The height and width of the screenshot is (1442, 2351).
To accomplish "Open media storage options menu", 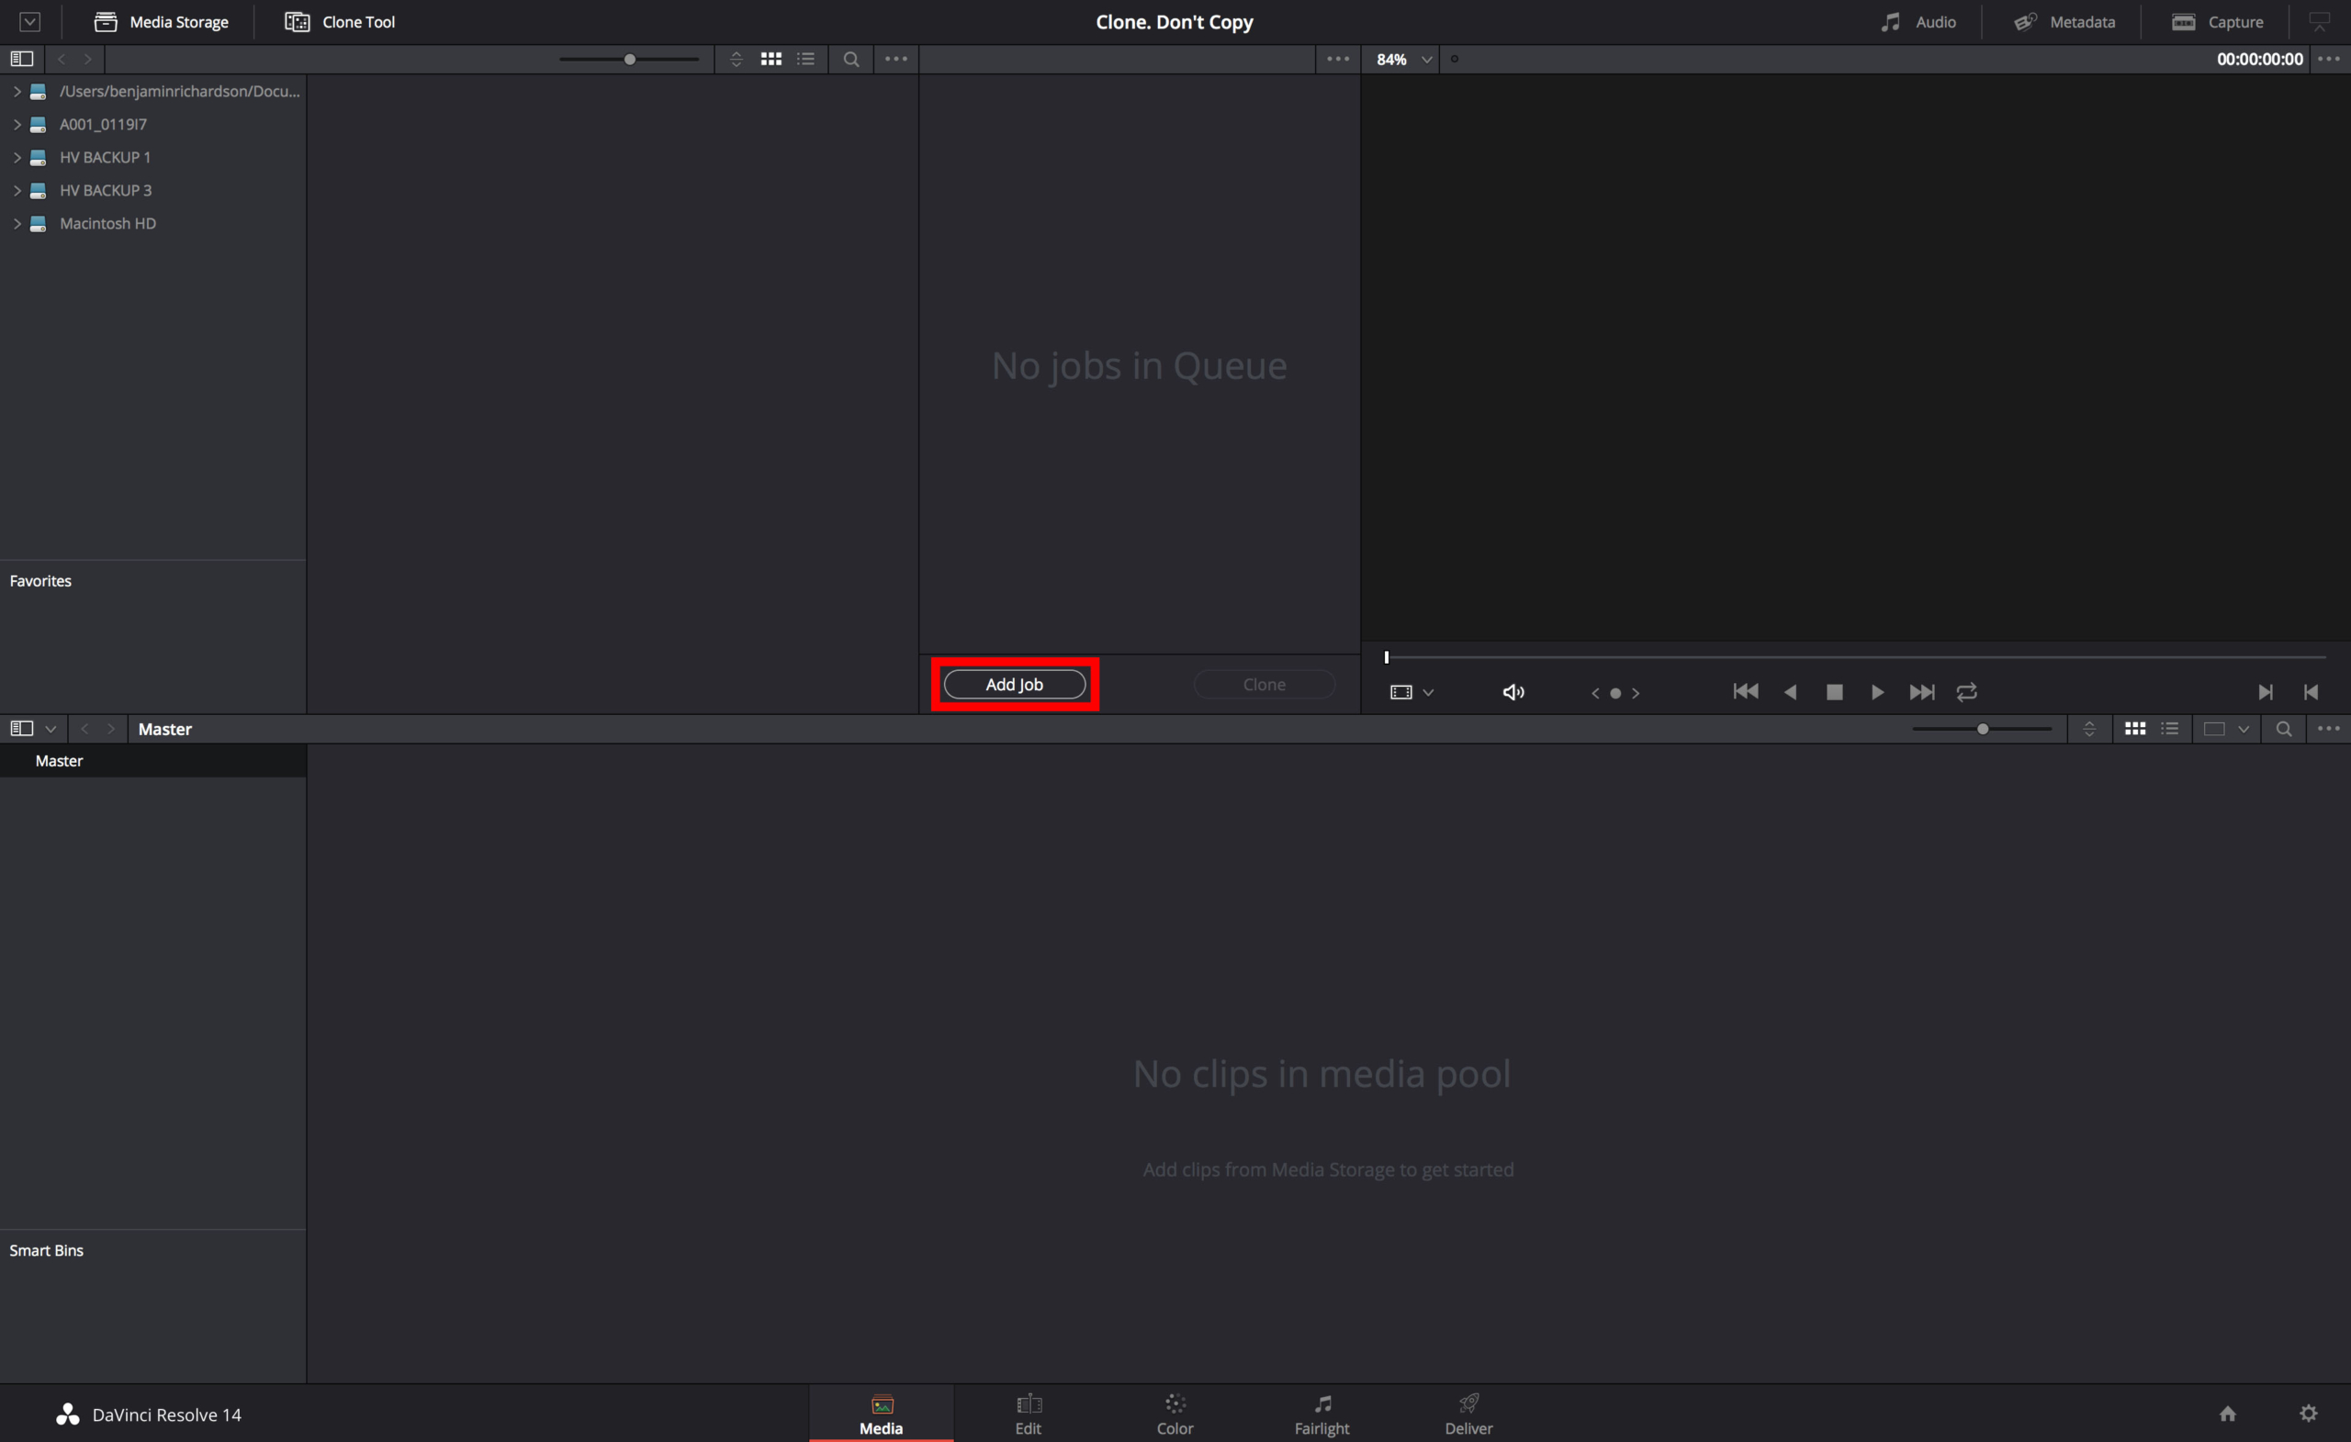I will [896, 59].
